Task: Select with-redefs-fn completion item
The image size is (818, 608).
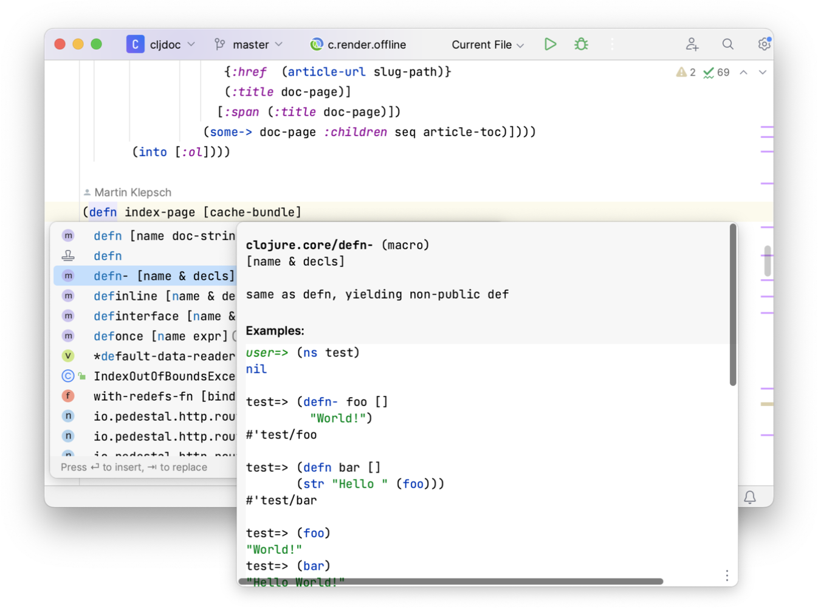Action: tap(145, 396)
